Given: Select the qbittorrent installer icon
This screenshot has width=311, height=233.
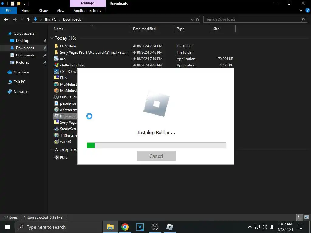Looking at the screenshot, I should point(56,110).
